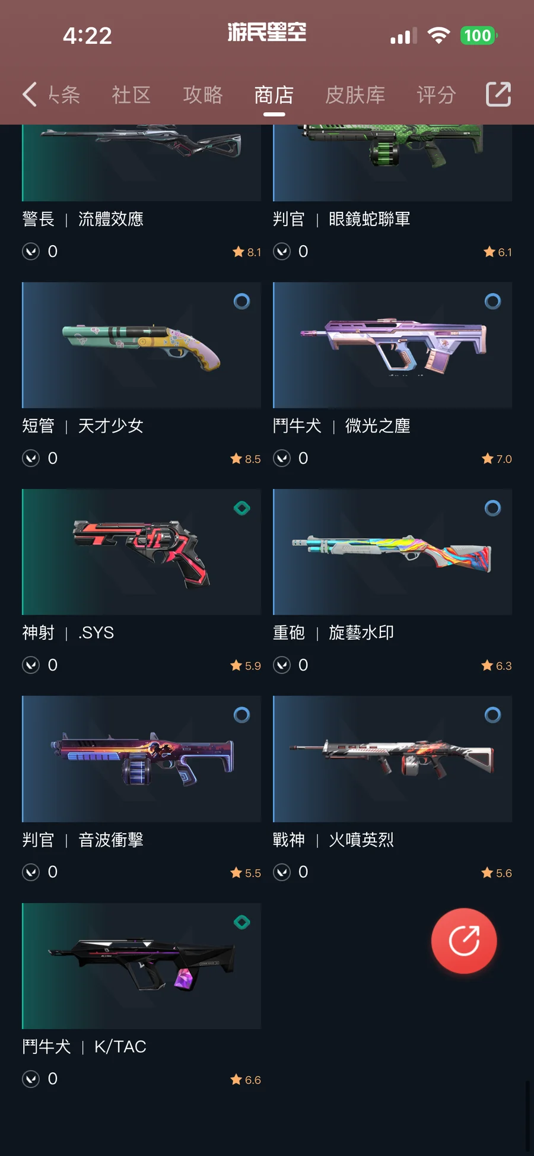Tap the Valorant points icon under 微光之塵
The width and height of the screenshot is (534, 1156).
[x=282, y=458]
